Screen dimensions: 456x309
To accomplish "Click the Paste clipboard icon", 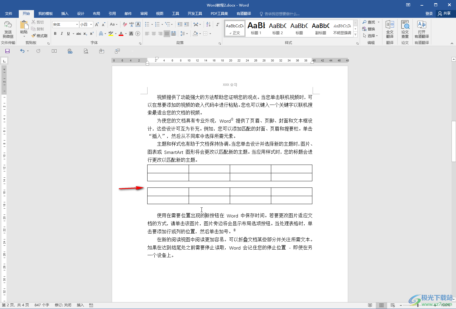I will (x=24, y=25).
